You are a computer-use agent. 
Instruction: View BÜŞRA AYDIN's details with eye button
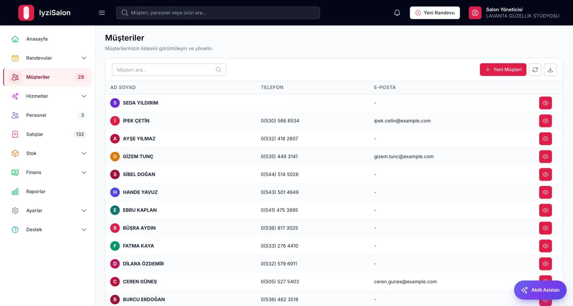pyautogui.click(x=545, y=228)
